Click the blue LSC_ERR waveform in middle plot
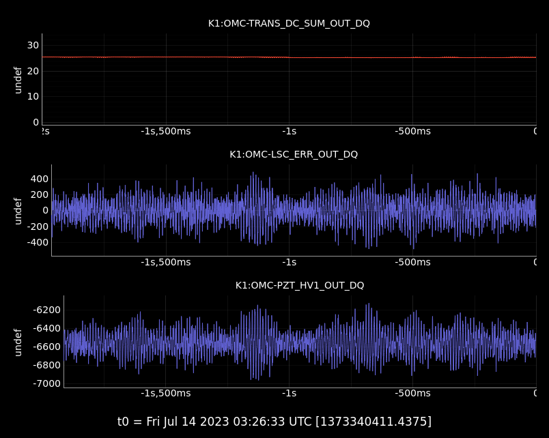 point(294,211)
